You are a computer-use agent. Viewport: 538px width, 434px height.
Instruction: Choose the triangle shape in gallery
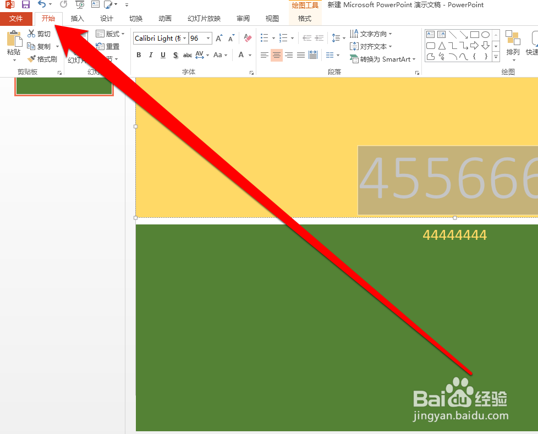pos(442,46)
